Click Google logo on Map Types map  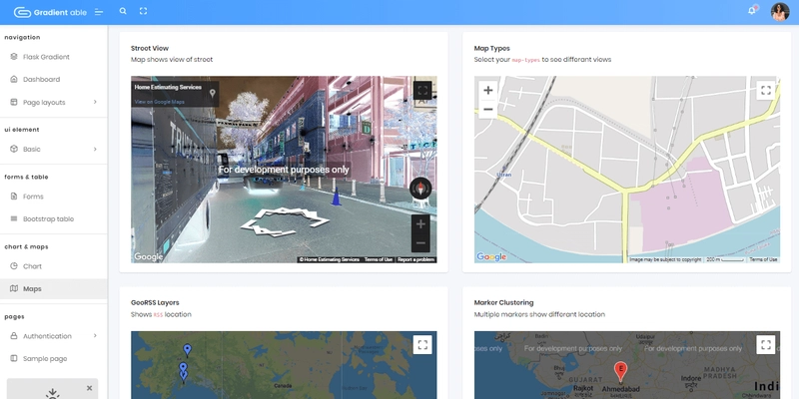click(491, 257)
